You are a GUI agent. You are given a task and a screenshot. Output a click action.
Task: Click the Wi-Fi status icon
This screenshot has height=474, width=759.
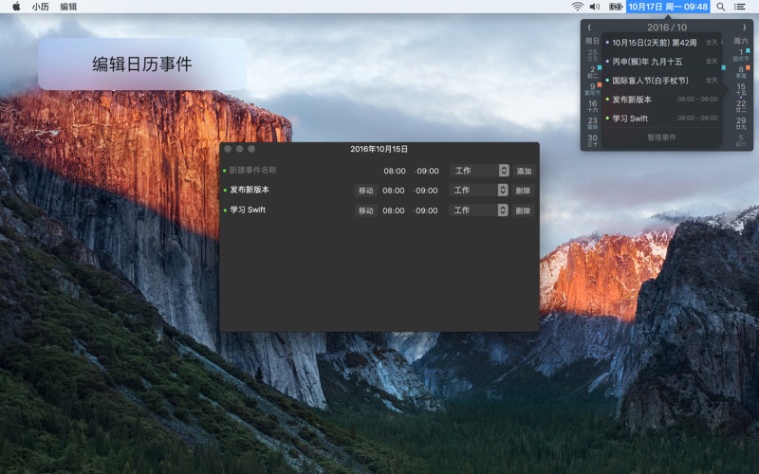point(577,7)
